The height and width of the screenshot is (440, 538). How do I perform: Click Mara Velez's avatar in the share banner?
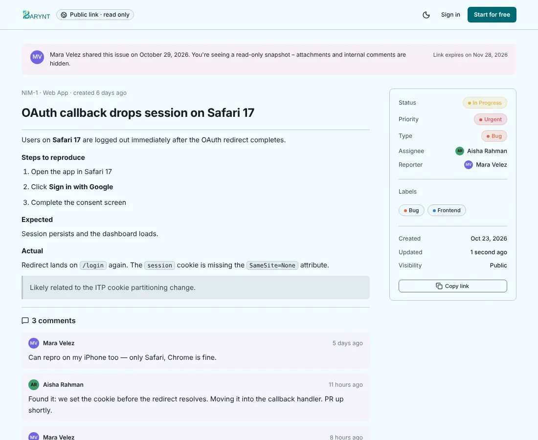point(37,57)
